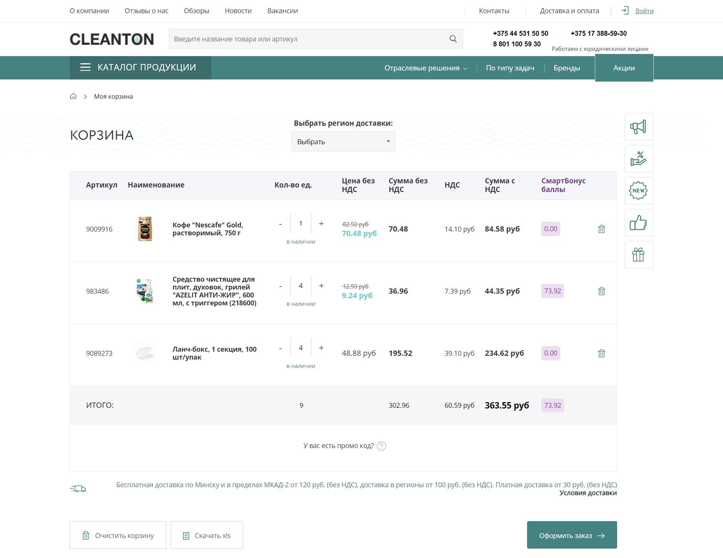Open the gift box sidebar icon
The width and height of the screenshot is (723, 558).
pyautogui.click(x=639, y=255)
